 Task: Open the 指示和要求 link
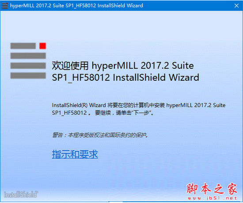click(x=75, y=154)
